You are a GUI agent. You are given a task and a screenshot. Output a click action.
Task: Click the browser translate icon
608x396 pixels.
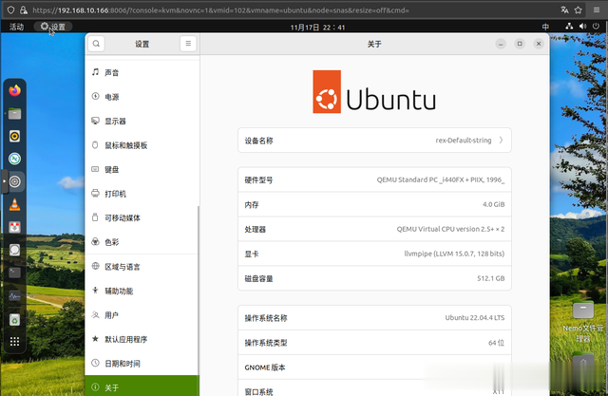(x=564, y=10)
